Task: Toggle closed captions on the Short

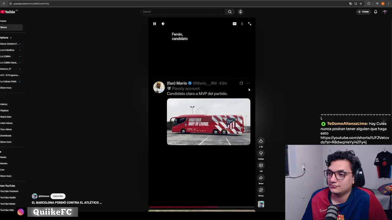Action: pos(234,24)
